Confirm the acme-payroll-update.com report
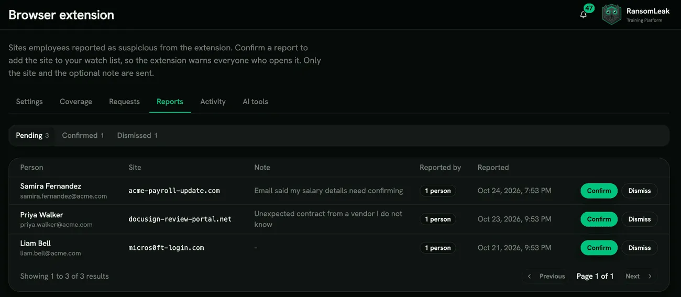Image resolution: width=681 pixels, height=297 pixels. pos(599,191)
